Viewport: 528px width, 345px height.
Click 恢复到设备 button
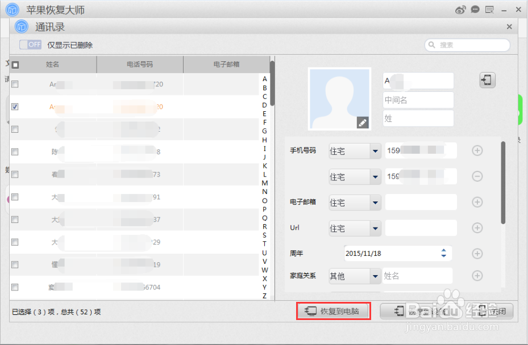tap(422, 311)
